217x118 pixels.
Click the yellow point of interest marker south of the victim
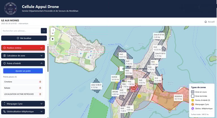(139, 96)
